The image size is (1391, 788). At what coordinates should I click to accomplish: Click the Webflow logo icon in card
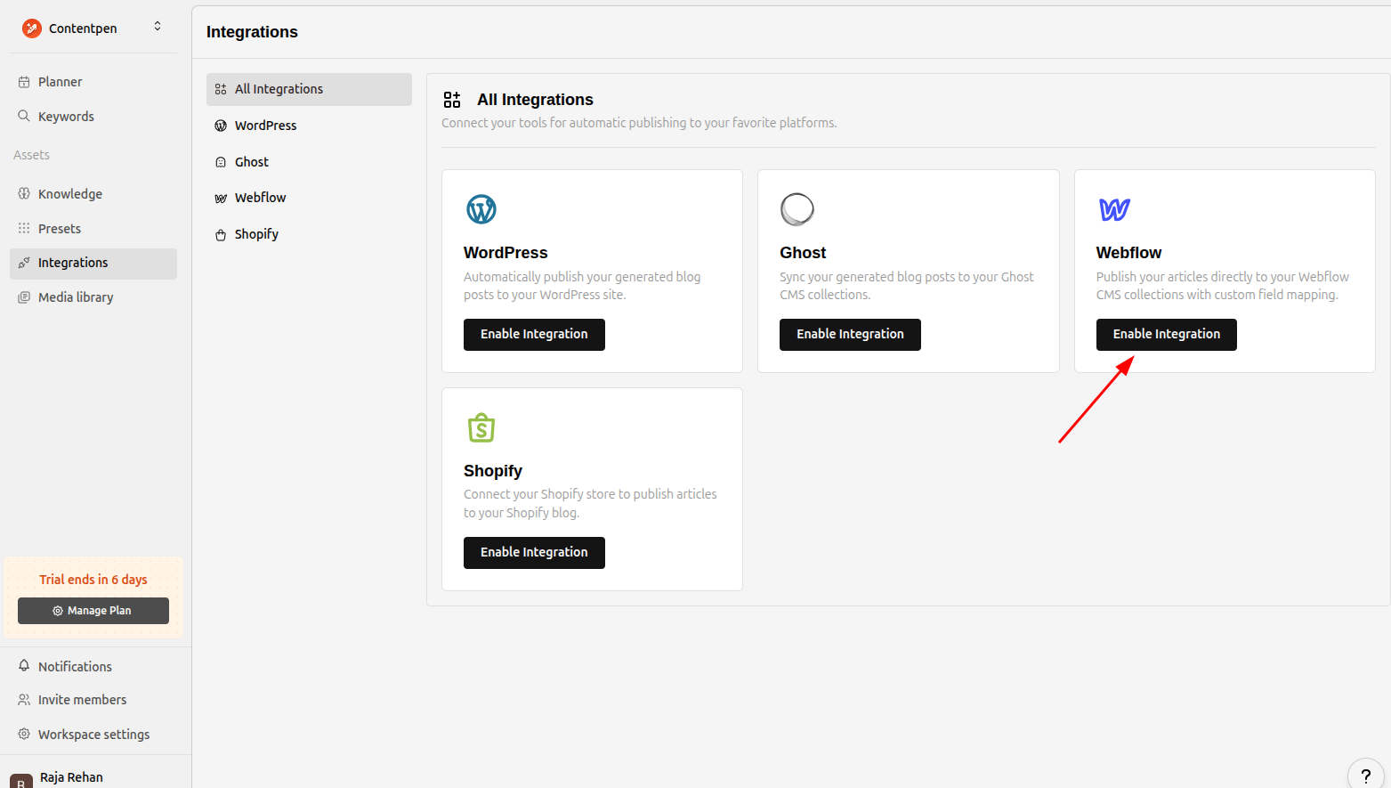1114,209
